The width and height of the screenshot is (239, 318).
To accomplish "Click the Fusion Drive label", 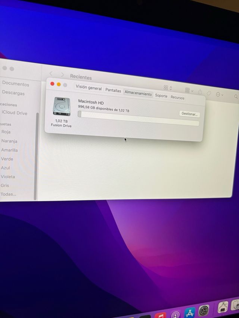I will (x=61, y=126).
